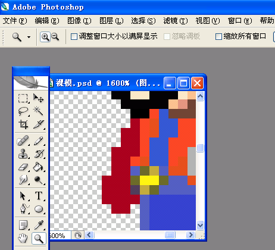Select the Notes tool
This screenshot has width=275, height=250.
point(23,225)
